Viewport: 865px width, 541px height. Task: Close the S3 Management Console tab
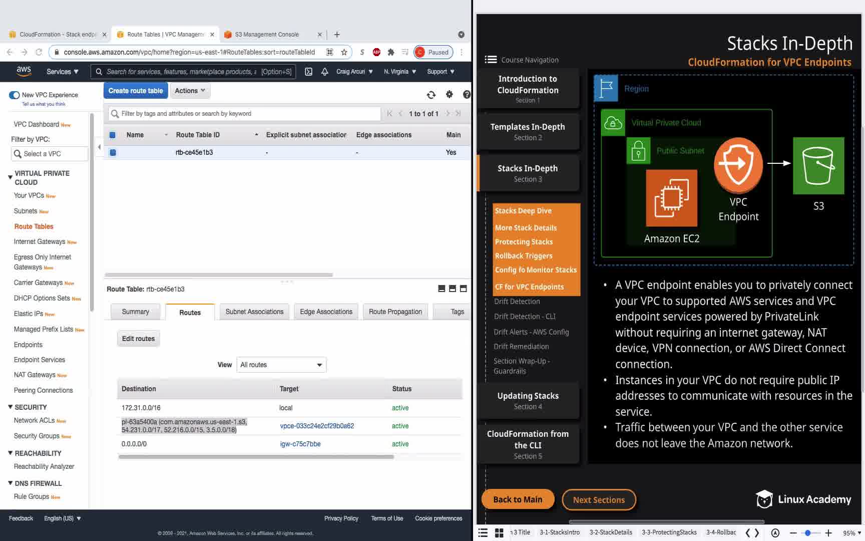pyautogui.click(x=320, y=35)
